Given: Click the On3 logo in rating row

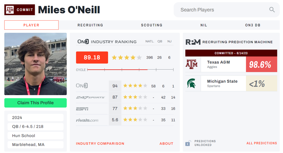Looking at the screenshot, I should 82,86.
